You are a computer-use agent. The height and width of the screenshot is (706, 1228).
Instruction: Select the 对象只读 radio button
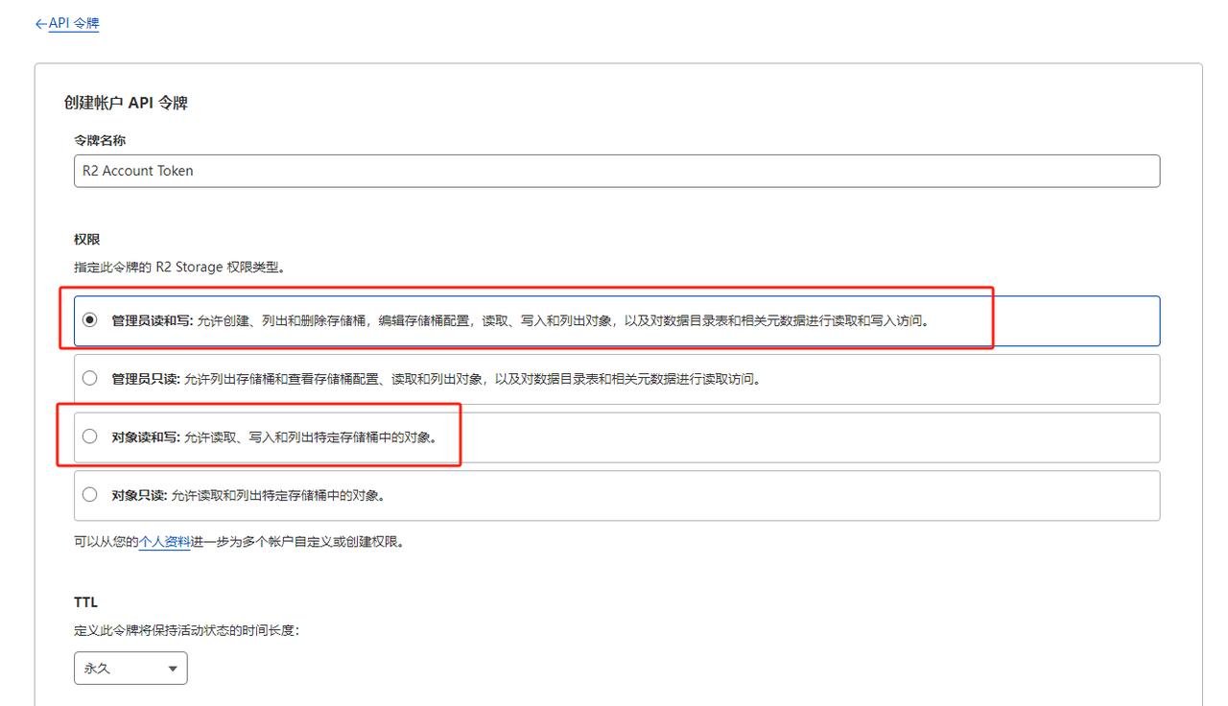pyautogui.click(x=89, y=494)
